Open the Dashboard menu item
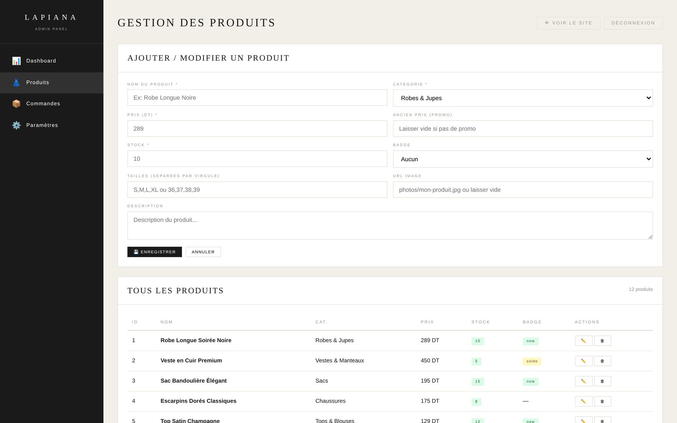Viewport: 677px width, 423px height. 52,61
